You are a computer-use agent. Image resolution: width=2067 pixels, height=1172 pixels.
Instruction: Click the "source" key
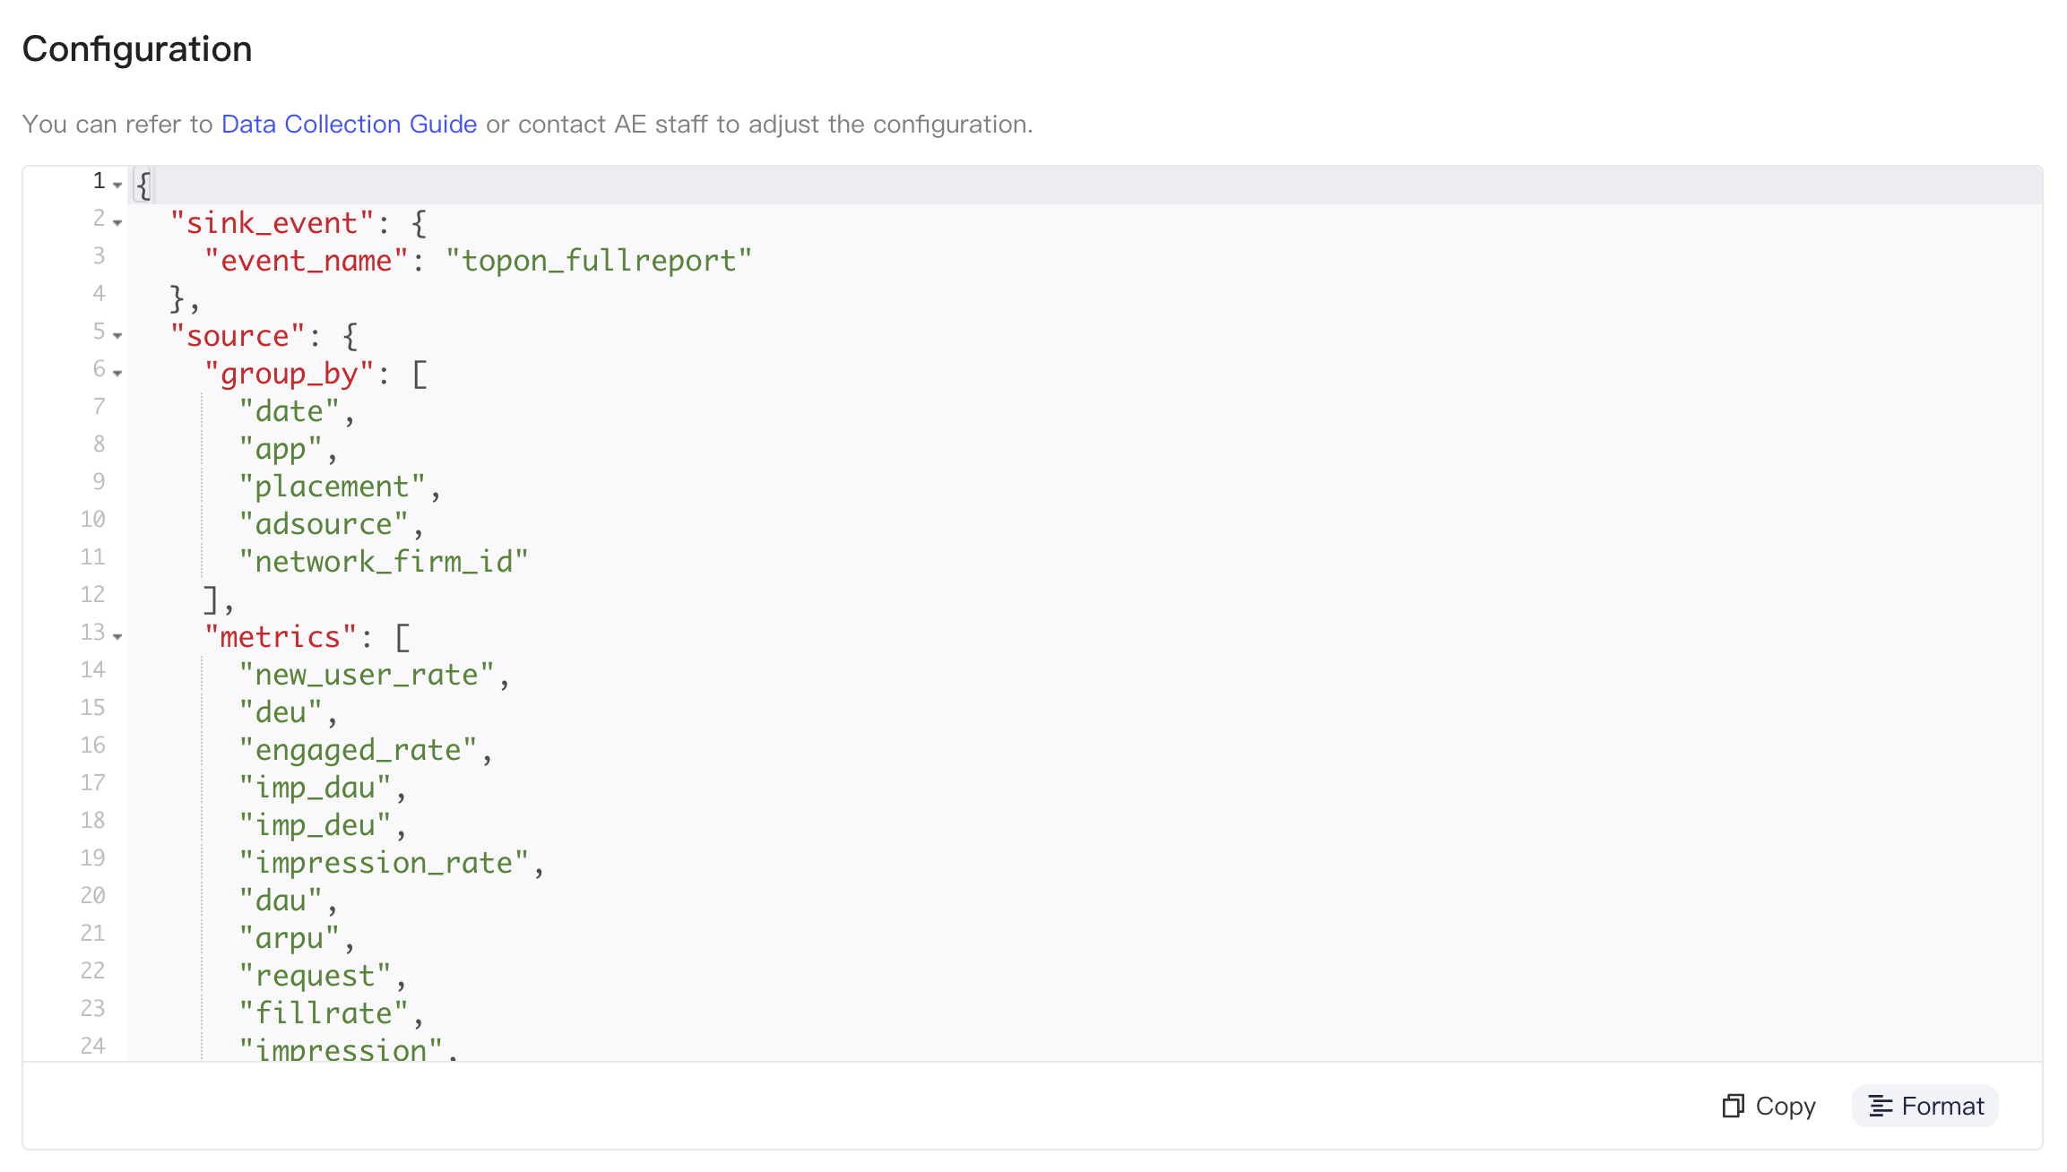(x=238, y=336)
